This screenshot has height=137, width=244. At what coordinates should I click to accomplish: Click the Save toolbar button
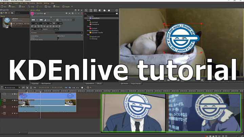tap(22, 7)
